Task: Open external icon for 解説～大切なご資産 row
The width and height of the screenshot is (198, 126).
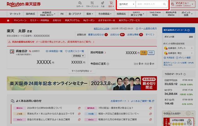Action: coord(151,114)
